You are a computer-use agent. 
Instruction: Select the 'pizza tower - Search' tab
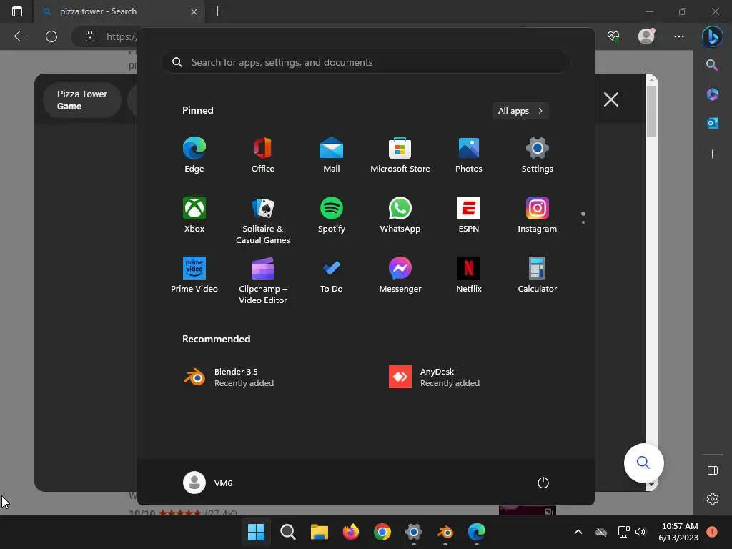coord(119,11)
